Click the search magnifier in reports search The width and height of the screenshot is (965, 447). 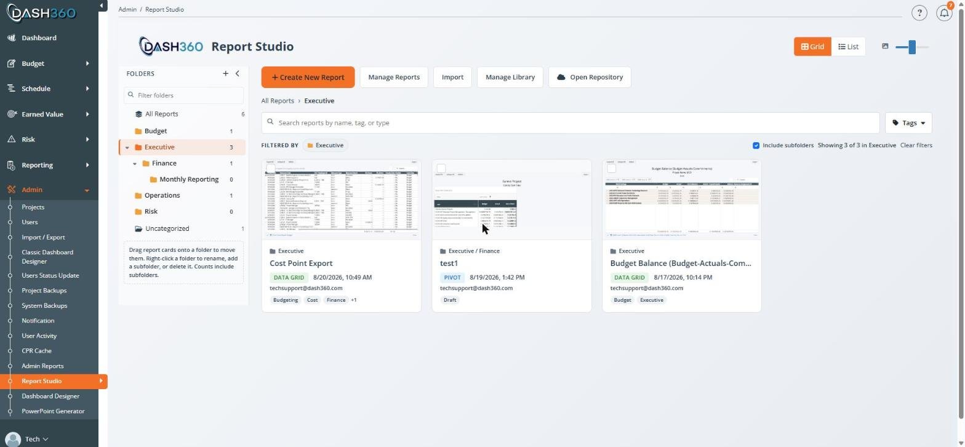tap(270, 123)
